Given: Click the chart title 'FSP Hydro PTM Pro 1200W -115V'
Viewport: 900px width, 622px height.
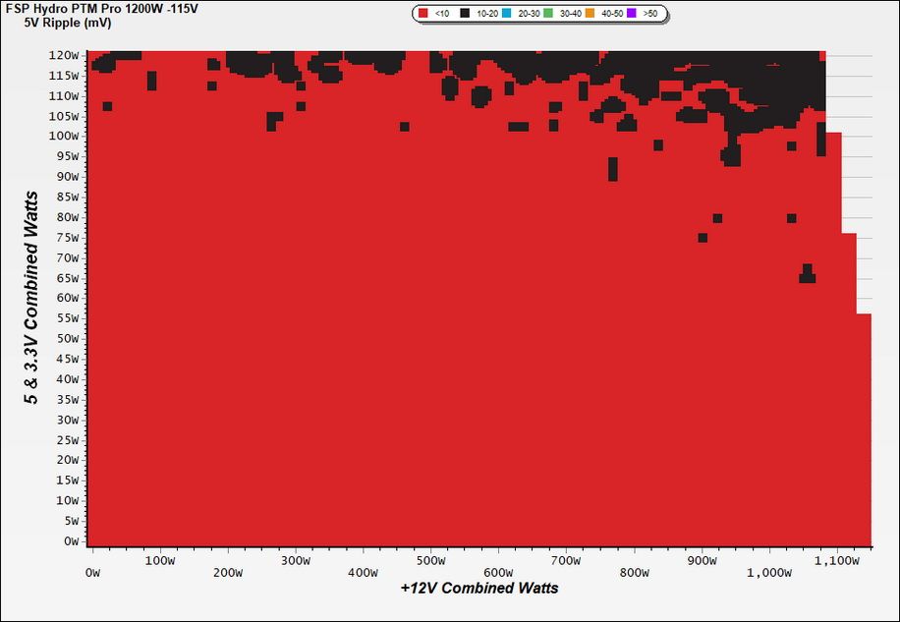Looking at the screenshot, I should [x=101, y=10].
